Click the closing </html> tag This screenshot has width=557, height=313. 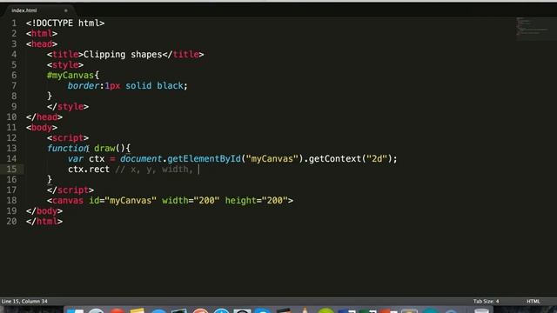(x=44, y=222)
